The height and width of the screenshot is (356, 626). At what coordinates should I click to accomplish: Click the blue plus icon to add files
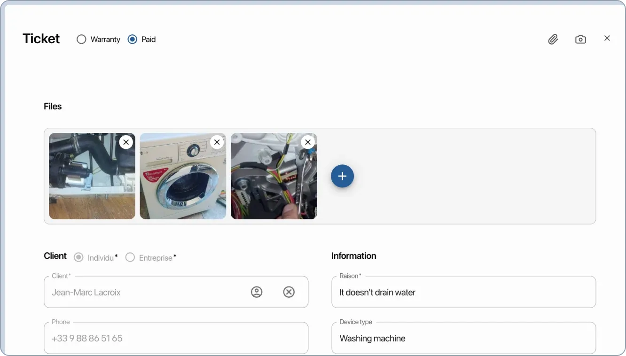[x=342, y=176]
